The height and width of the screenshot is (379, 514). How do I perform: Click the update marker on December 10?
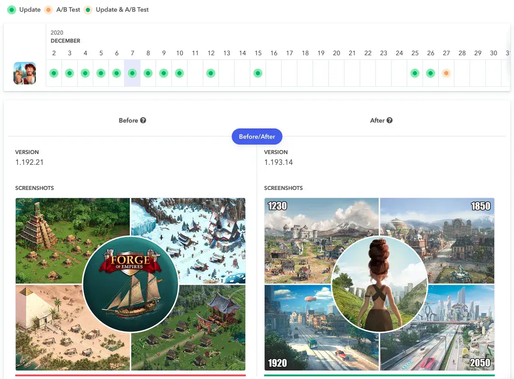point(179,73)
